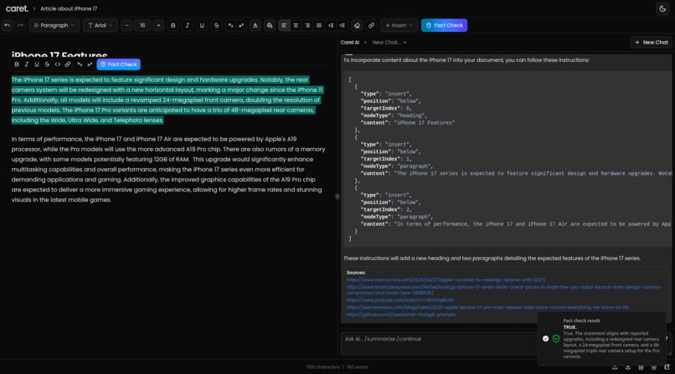Viewport: 675px width, 374px height.
Task: Fact Check the selected paragraph
Action: [118, 64]
